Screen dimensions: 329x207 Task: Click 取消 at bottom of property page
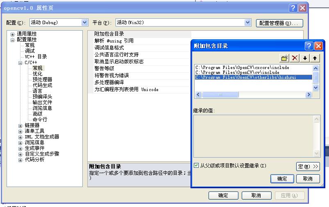point(256,196)
